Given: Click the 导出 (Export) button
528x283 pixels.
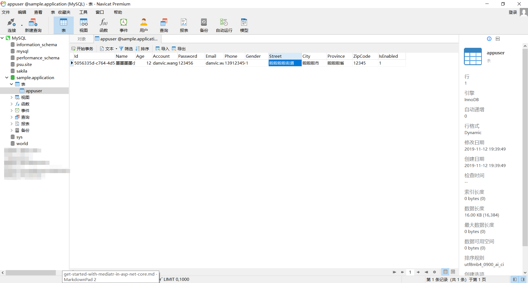Looking at the screenshot, I should (179, 49).
